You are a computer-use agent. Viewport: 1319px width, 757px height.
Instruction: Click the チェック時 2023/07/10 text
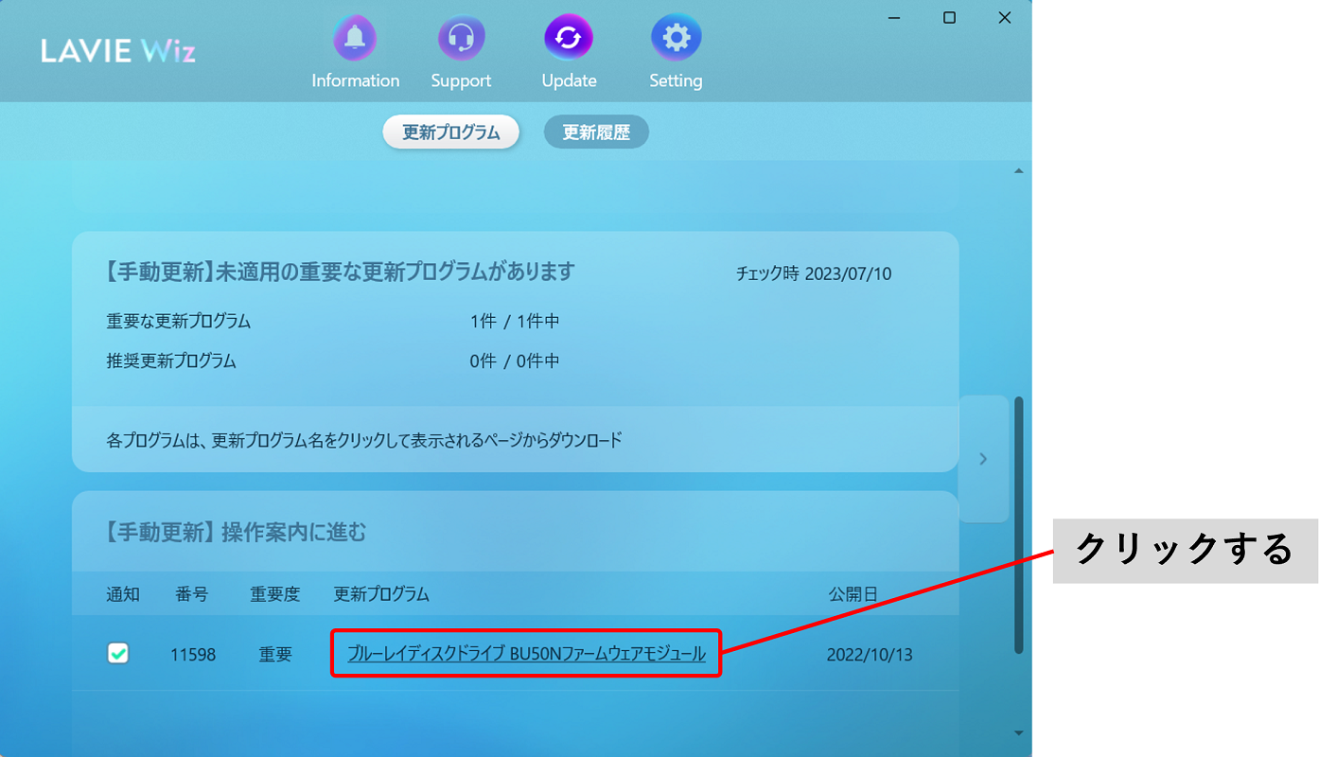pyautogui.click(x=814, y=273)
